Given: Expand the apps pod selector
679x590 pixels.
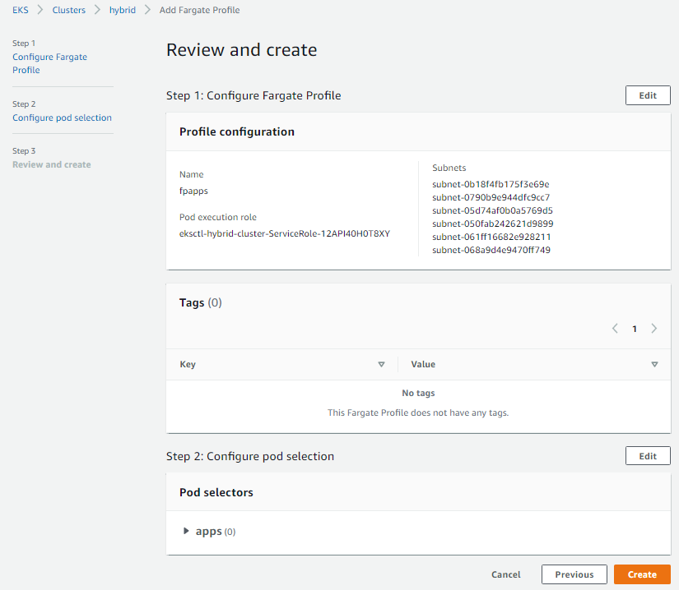Looking at the screenshot, I should [186, 531].
